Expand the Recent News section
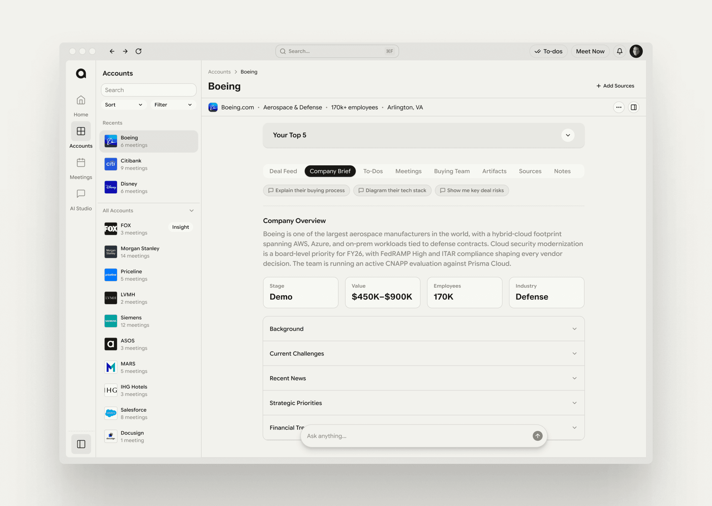Screen dimensions: 712x506 pos(424,378)
